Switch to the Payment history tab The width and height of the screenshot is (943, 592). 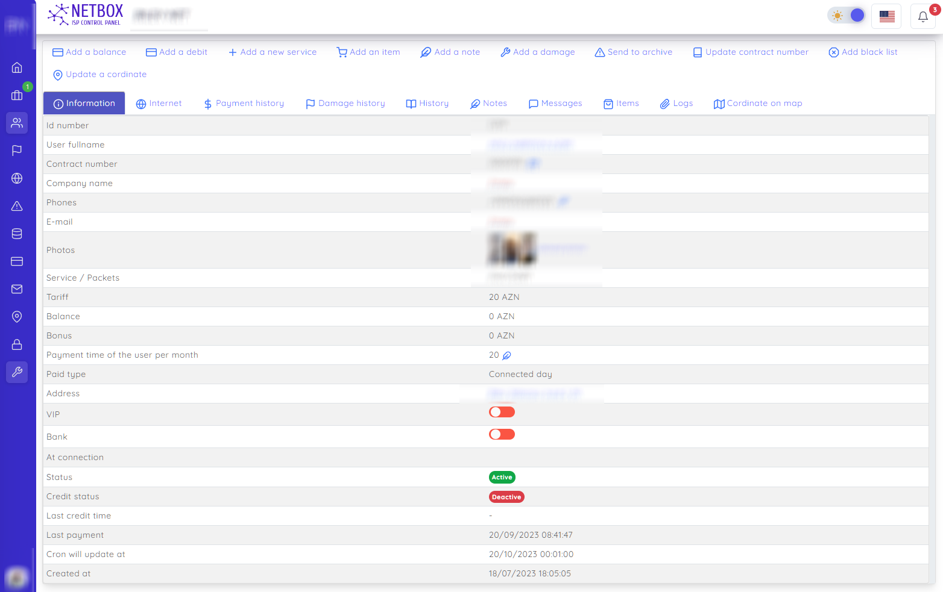click(x=244, y=104)
